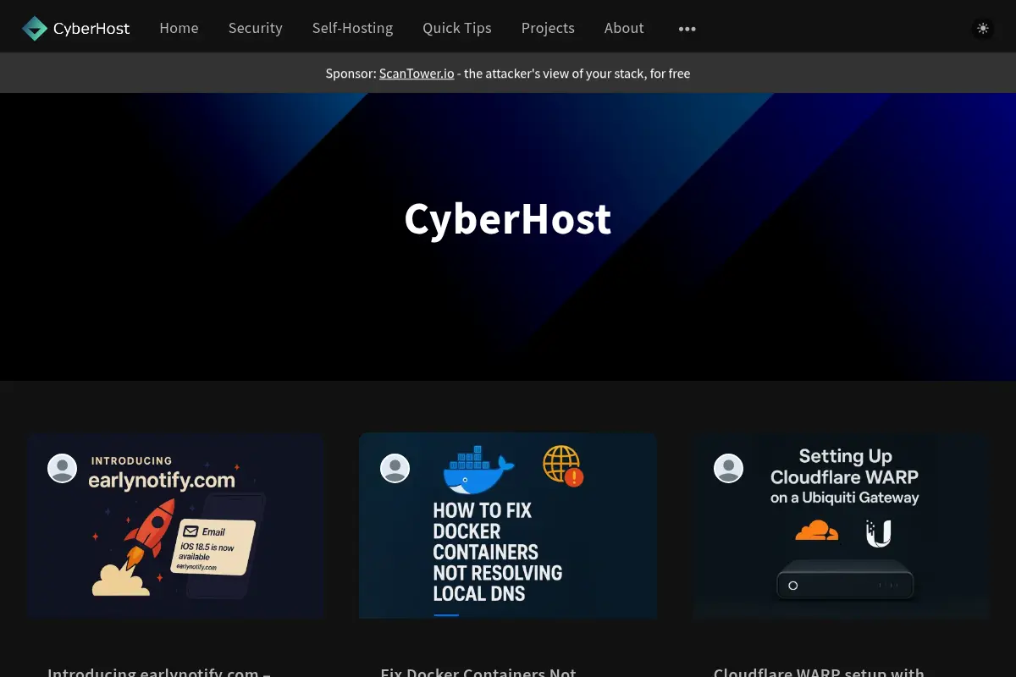Open the Security section
Screen dimensions: 1016x677
tap(255, 28)
